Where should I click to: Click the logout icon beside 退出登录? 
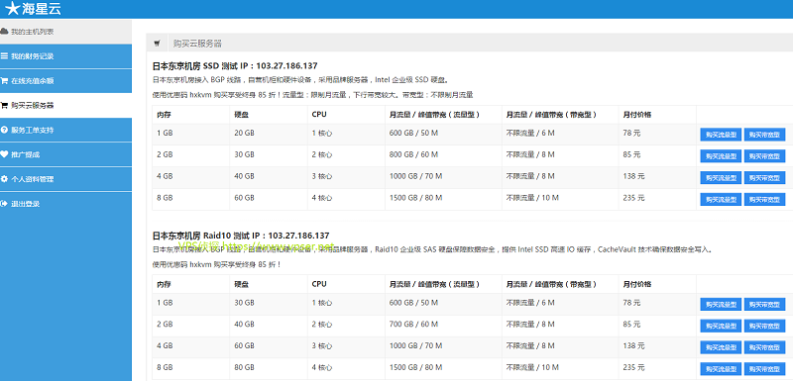[5, 204]
